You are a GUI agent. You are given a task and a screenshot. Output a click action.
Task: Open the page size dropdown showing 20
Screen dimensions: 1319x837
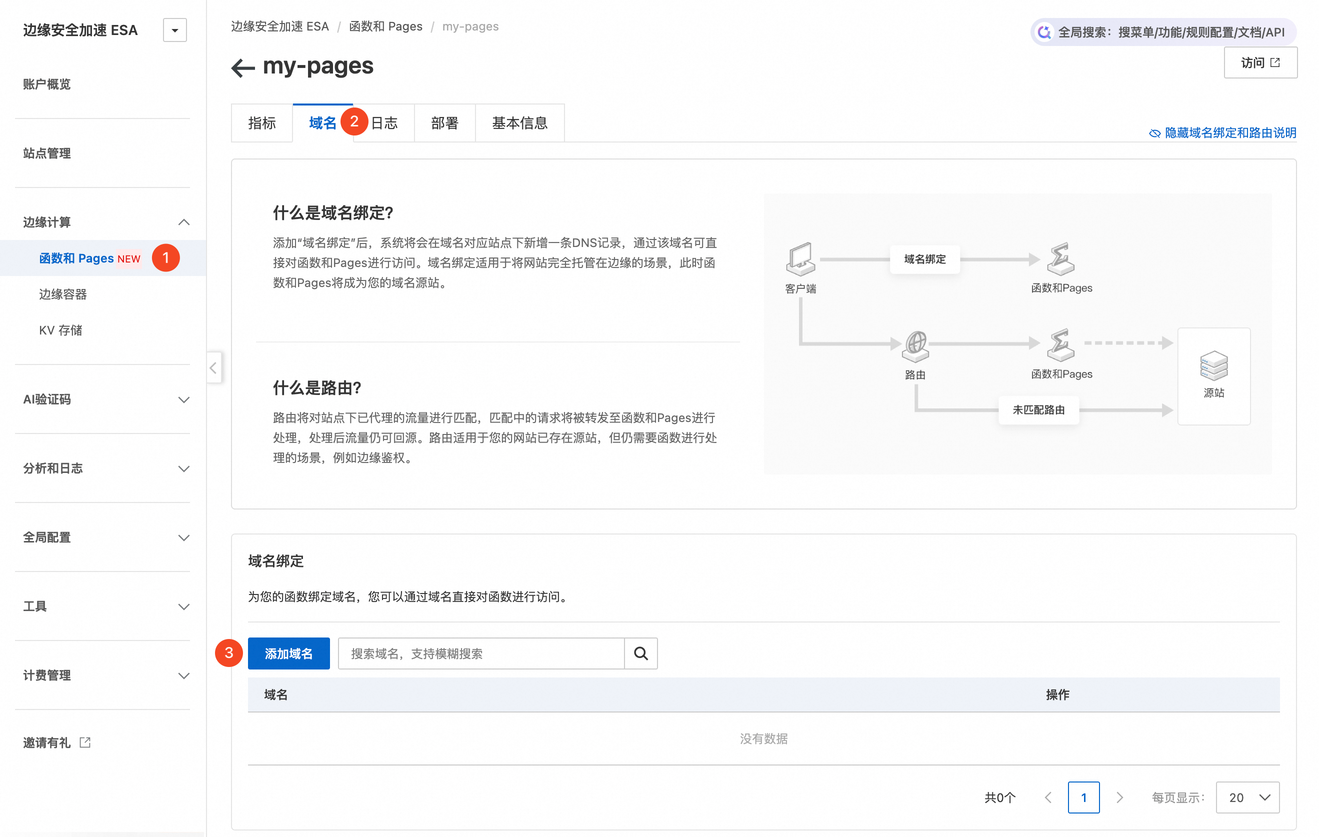[x=1248, y=797]
